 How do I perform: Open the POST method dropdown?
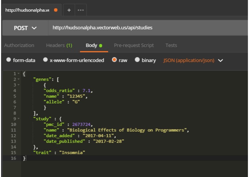pyautogui.click(x=25, y=28)
